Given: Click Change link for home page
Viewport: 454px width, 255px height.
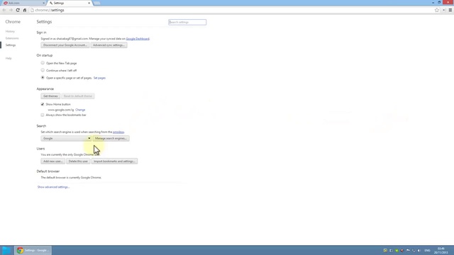Looking at the screenshot, I should tap(80, 110).
